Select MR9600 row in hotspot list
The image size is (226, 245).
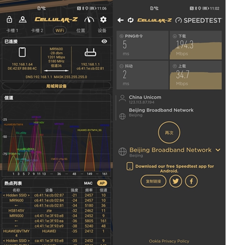(56, 200)
